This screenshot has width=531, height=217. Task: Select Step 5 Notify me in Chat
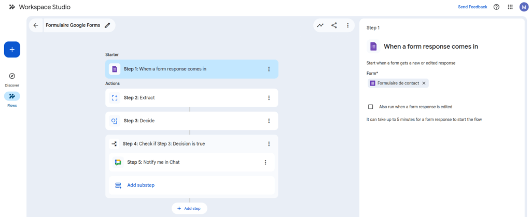tap(192, 162)
